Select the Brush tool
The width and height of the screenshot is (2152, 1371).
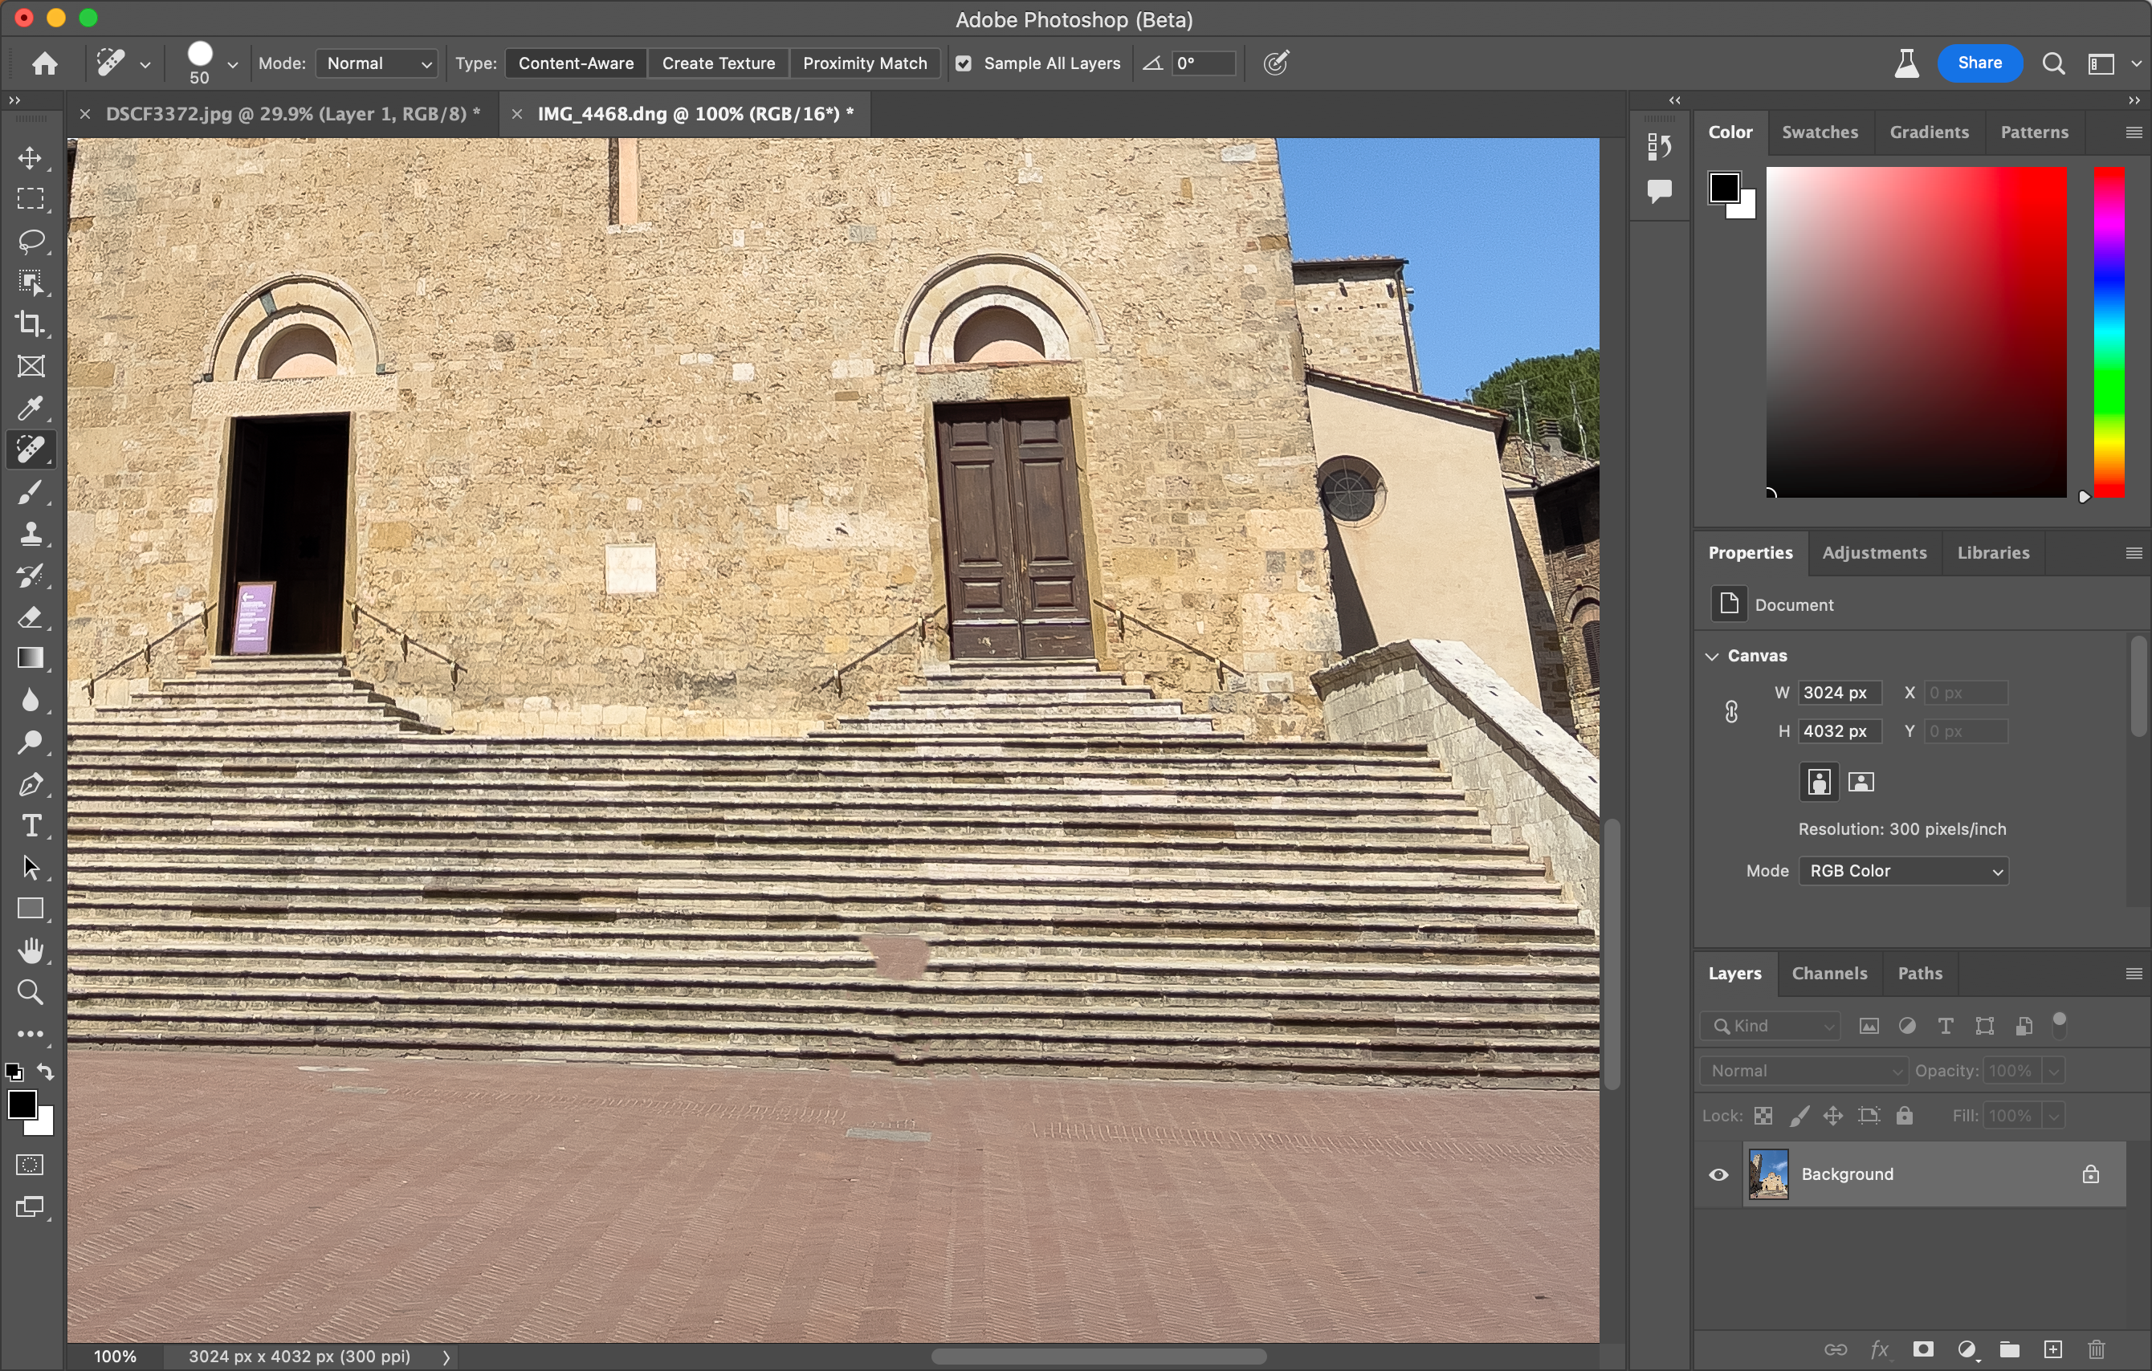tap(31, 491)
